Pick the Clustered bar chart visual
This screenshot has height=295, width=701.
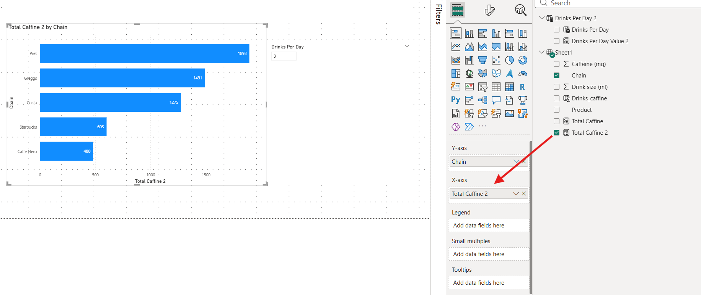coord(483,34)
